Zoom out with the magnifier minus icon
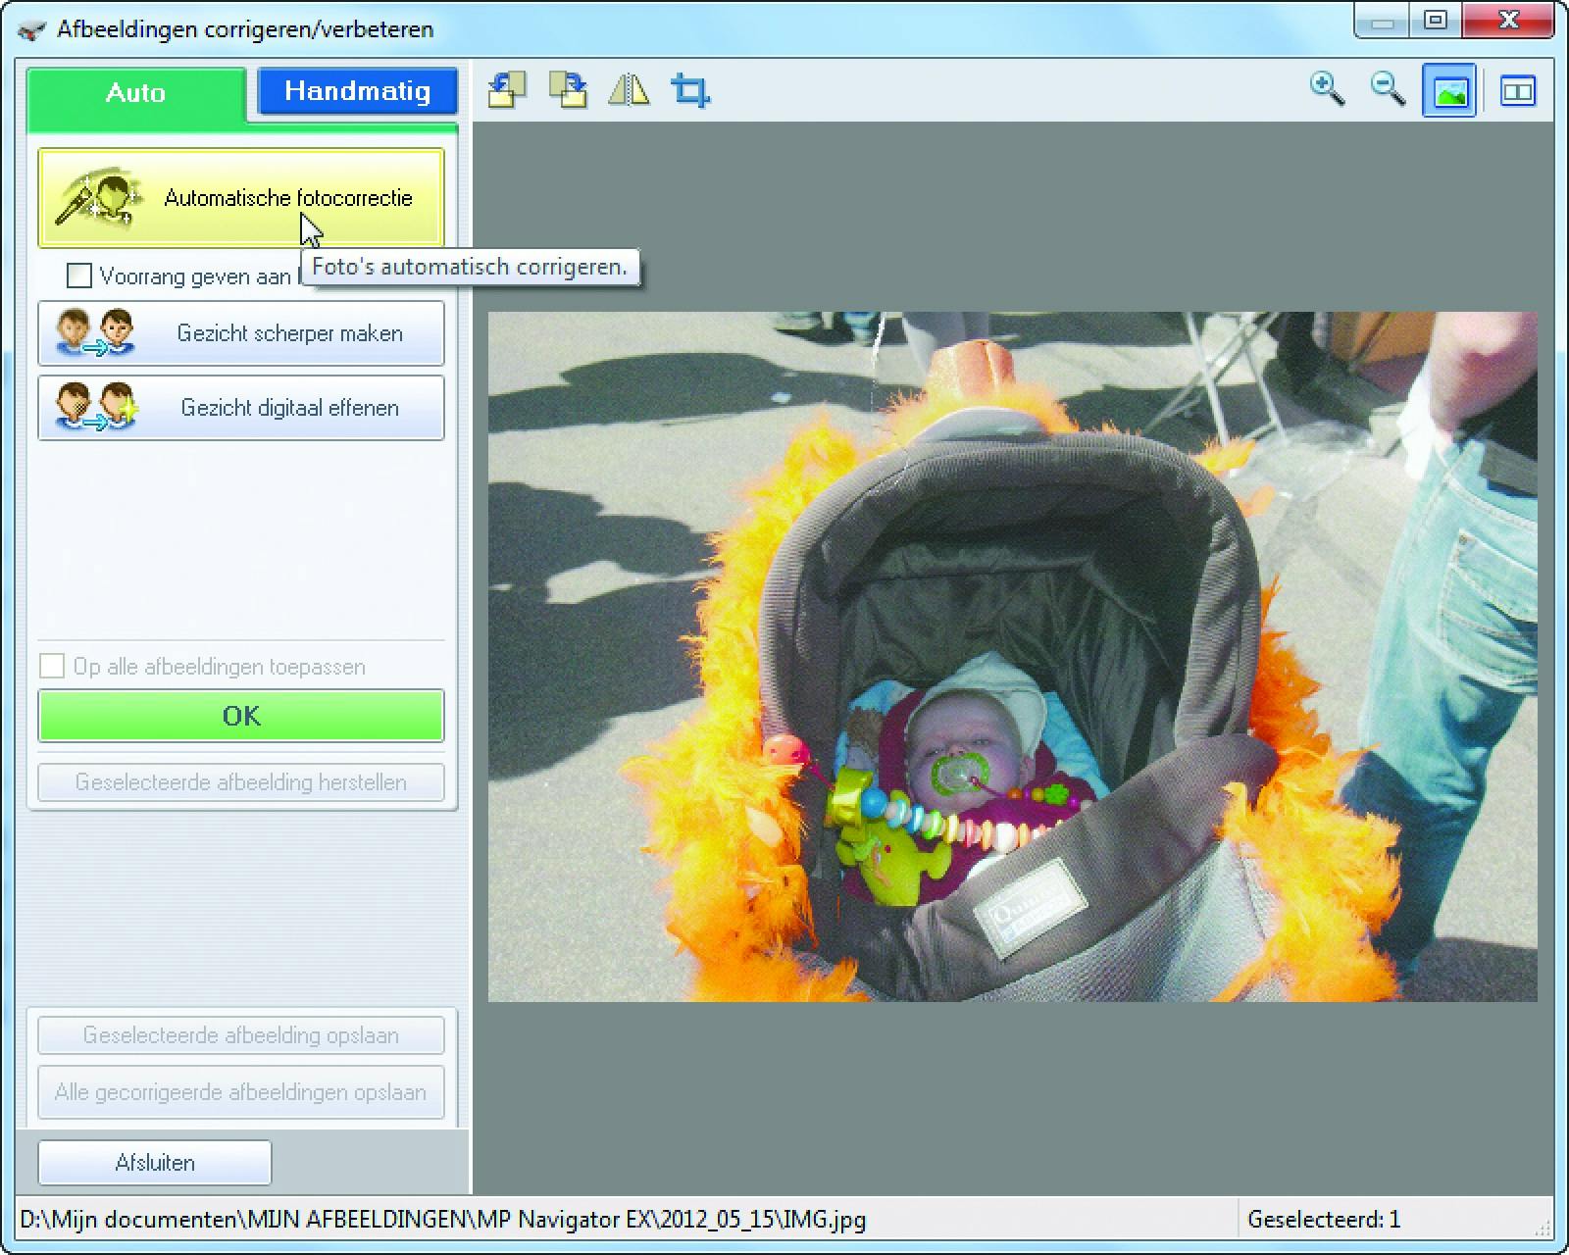1569x1255 pixels. pyautogui.click(x=1388, y=89)
